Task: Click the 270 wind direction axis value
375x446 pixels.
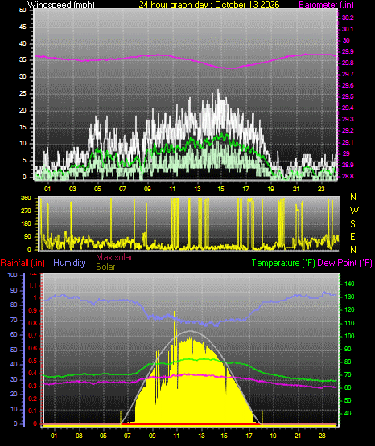Action: click(x=27, y=211)
